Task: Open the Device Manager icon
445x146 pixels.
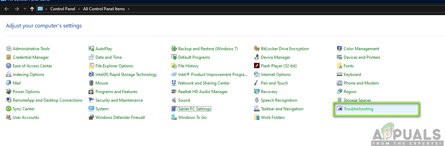Action: click(x=257, y=57)
